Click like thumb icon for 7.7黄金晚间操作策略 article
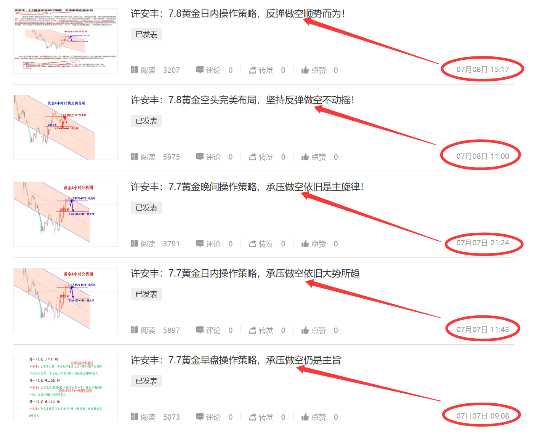This screenshot has width=534, height=438. coord(305,243)
